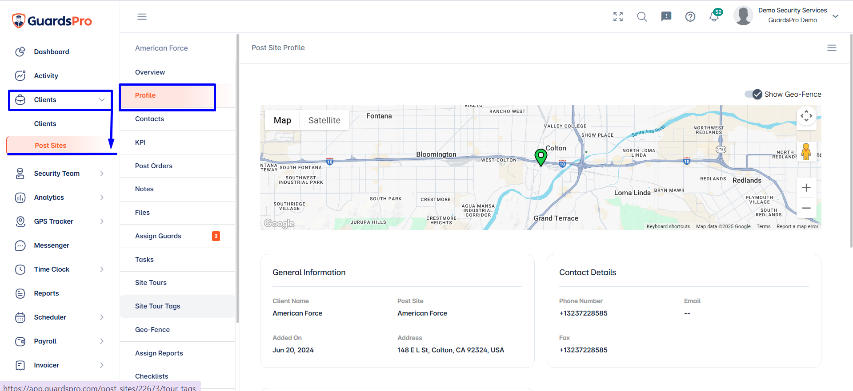The image size is (853, 391).
Task: Open the Post Orders section
Action: pos(177,166)
